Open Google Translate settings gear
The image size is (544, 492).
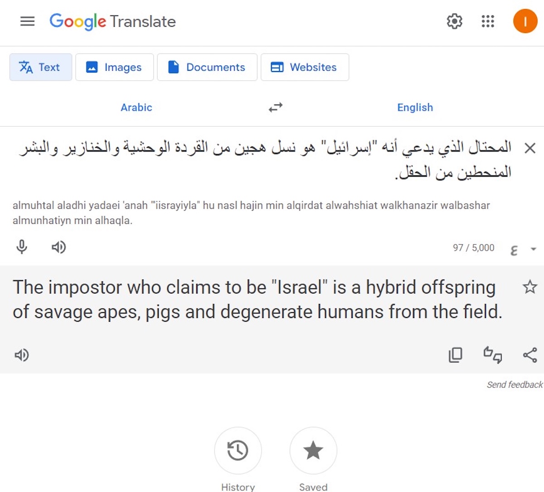pyautogui.click(x=454, y=21)
